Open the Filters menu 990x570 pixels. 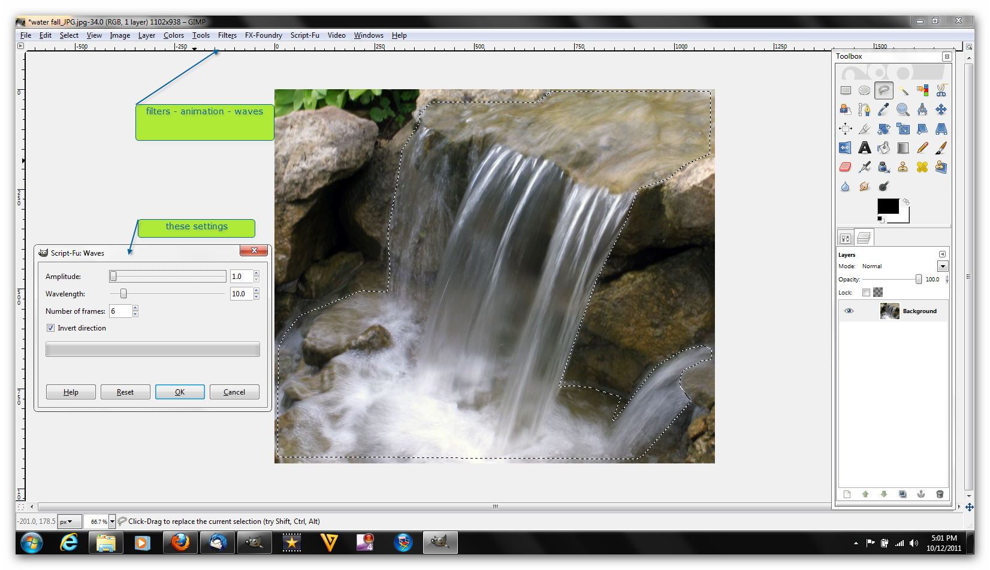[x=227, y=35]
